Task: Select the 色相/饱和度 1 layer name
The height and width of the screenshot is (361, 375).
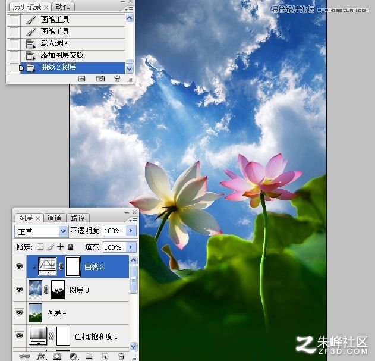Action: tap(96, 337)
